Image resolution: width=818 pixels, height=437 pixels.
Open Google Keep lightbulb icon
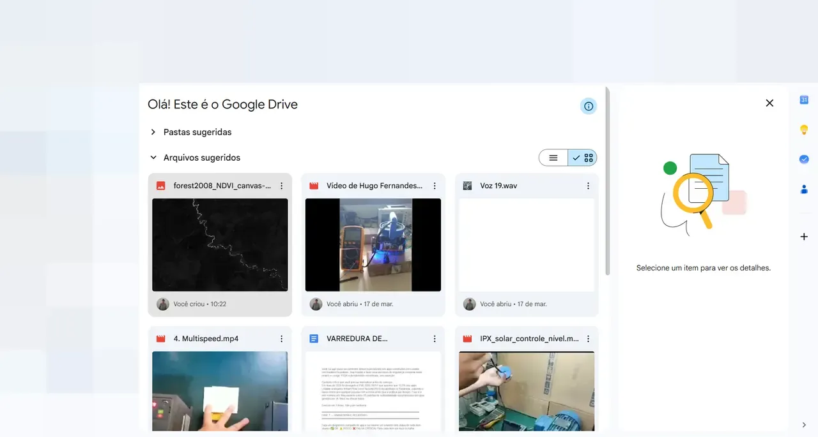pos(804,130)
